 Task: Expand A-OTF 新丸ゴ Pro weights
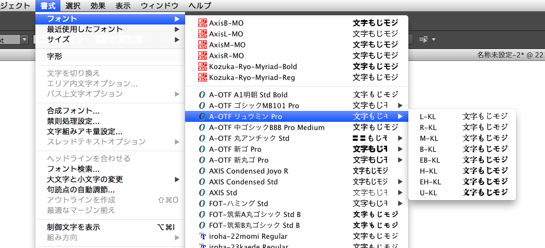[297, 160]
